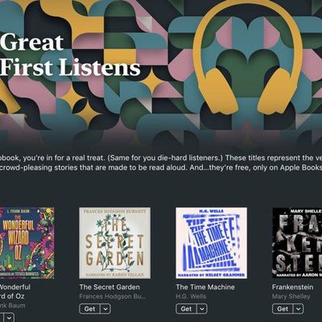Open the Frankenstein audiobook cover

tap(297, 243)
